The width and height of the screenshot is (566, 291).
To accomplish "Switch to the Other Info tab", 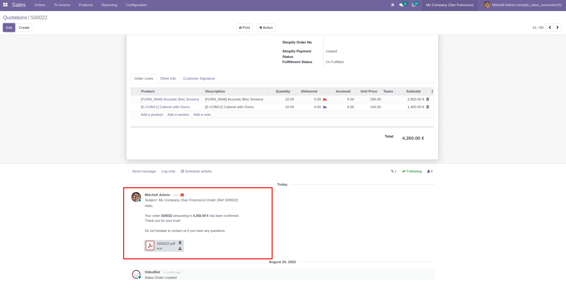I will pyautogui.click(x=168, y=78).
